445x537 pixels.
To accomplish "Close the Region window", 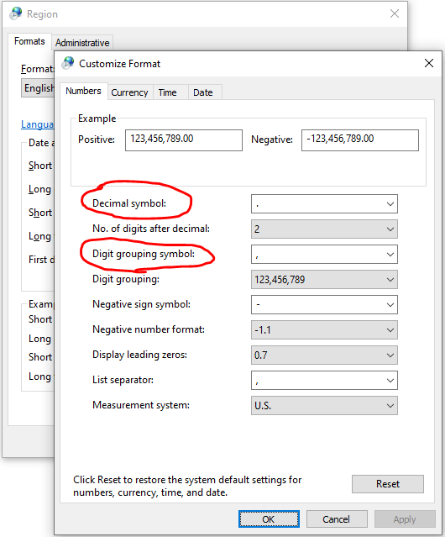I will coord(395,13).
